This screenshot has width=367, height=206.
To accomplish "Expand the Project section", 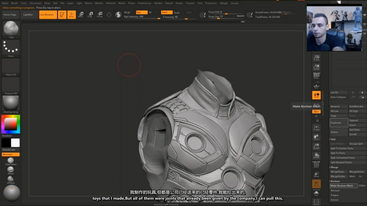I will click(335, 195).
